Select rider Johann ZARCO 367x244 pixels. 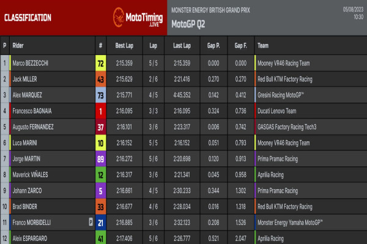[x=27, y=191]
